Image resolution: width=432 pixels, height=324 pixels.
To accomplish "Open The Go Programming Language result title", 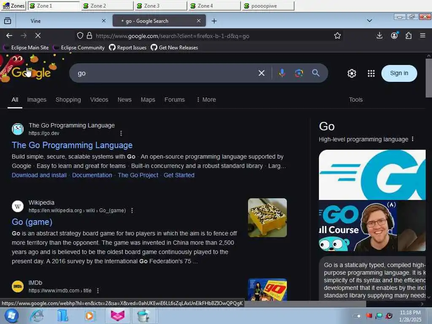I will tap(72, 145).
